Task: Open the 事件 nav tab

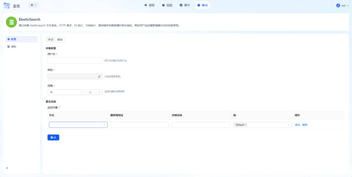Action: 185,5
